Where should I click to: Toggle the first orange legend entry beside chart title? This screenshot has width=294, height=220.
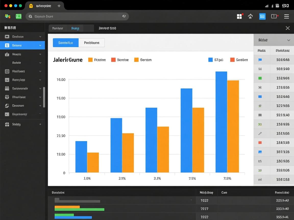click(90, 60)
